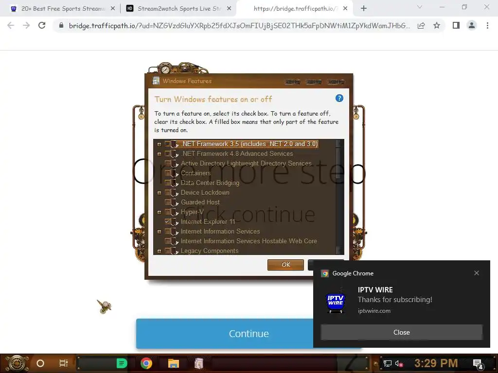The width and height of the screenshot is (498, 373).
Task: Check the Guarded Host checkbox
Action: [x=167, y=203]
